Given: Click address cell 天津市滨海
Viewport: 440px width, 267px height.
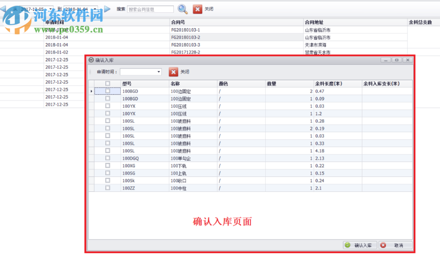Looking at the screenshot, I should [355, 45].
